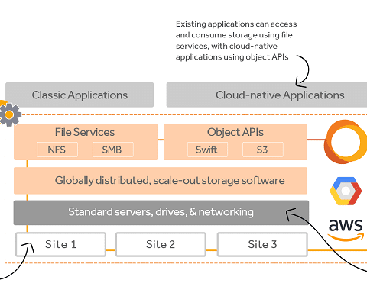The width and height of the screenshot is (367, 296).
Task: Click the S3 API box
Action: [263, 150]
